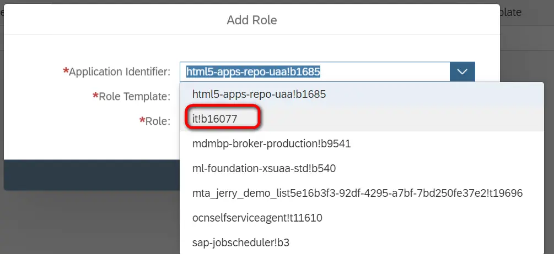Click the Role field label
The width and height of the screenshot is (554, 254).
click(x=157, y=121)
